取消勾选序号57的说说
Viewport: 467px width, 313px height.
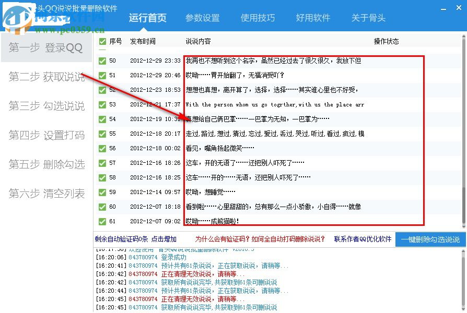click(x=102, y=162)
